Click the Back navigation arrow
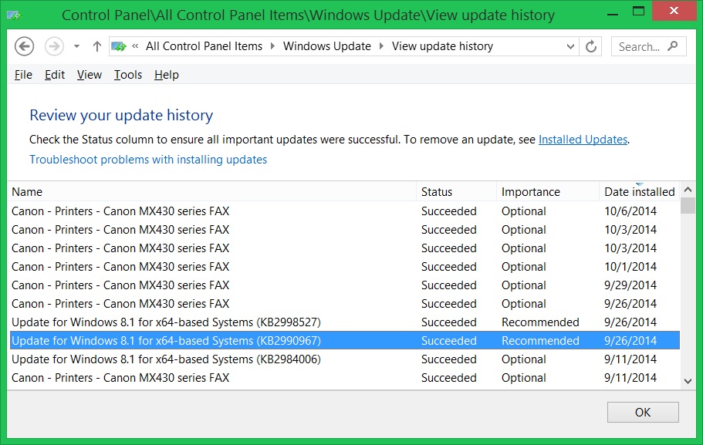Screen dimensions: 703x445 (25, 46)
